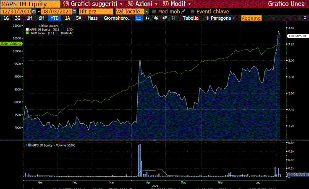Open the Giornaliero periodicity dropdown
This screenshot has width=309, height=189.
[x=117, y=18]
